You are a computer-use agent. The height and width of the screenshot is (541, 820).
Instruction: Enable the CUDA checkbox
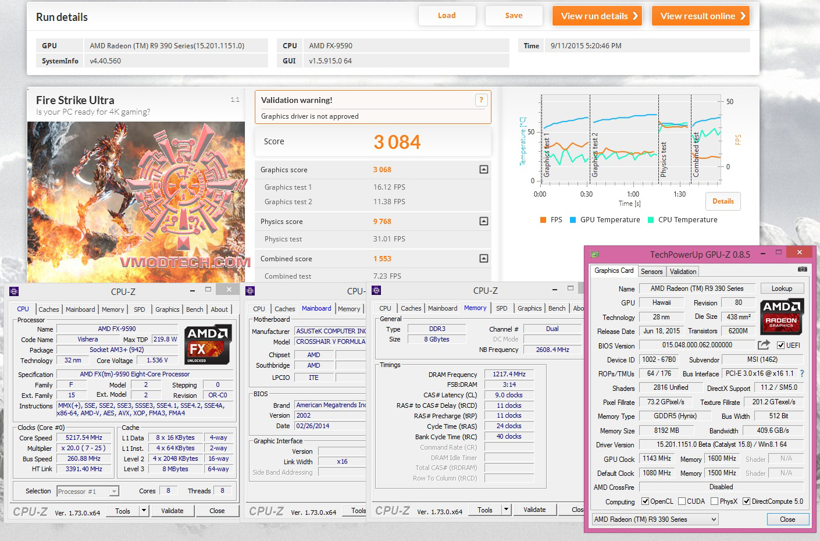pyautogui.click(x=681, y=501)
